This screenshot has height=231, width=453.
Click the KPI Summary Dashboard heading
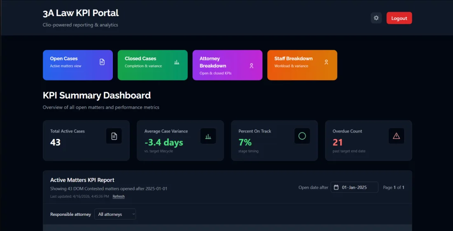click(97, 95)
